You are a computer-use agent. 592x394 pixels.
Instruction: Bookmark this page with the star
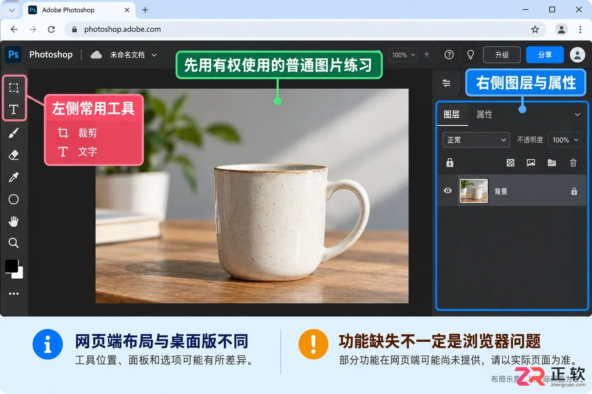pyautogui.click(x=535, y=29)
